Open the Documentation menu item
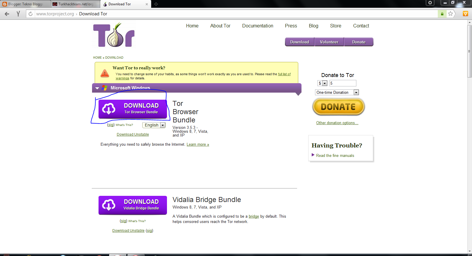This screenshot has height=256, width=472. pos(258,26)
